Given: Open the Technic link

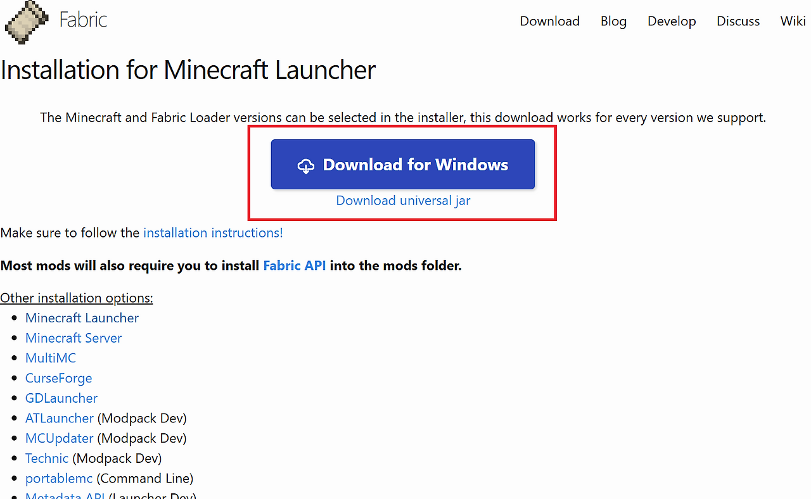Looking at the screenshot, I should (47, 458).
